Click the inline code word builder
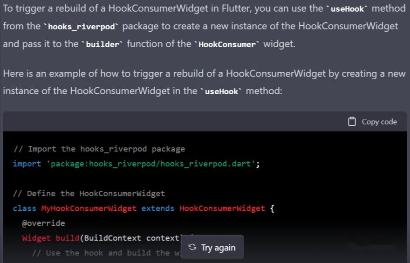 (x=102, y=44)
